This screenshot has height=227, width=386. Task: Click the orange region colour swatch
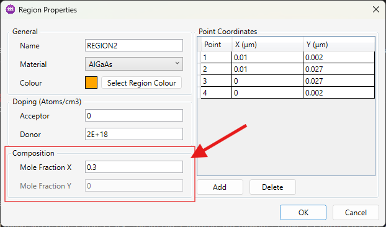coord(91,82)
